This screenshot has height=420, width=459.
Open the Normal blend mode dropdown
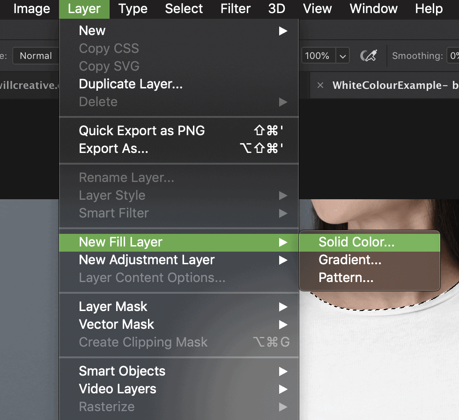coord(36,56)
